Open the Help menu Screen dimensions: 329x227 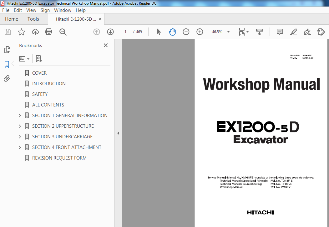81,10
